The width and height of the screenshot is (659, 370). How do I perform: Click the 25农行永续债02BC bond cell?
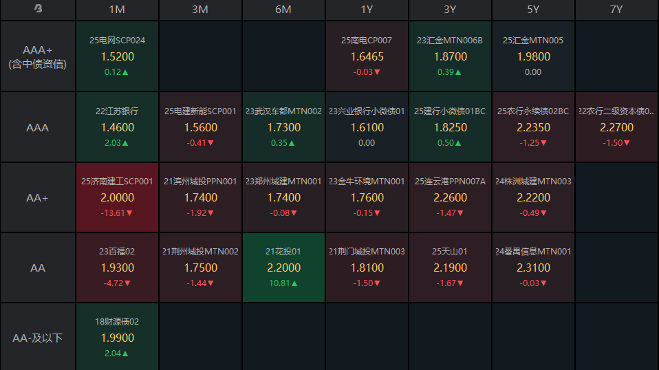coord(533,127)
